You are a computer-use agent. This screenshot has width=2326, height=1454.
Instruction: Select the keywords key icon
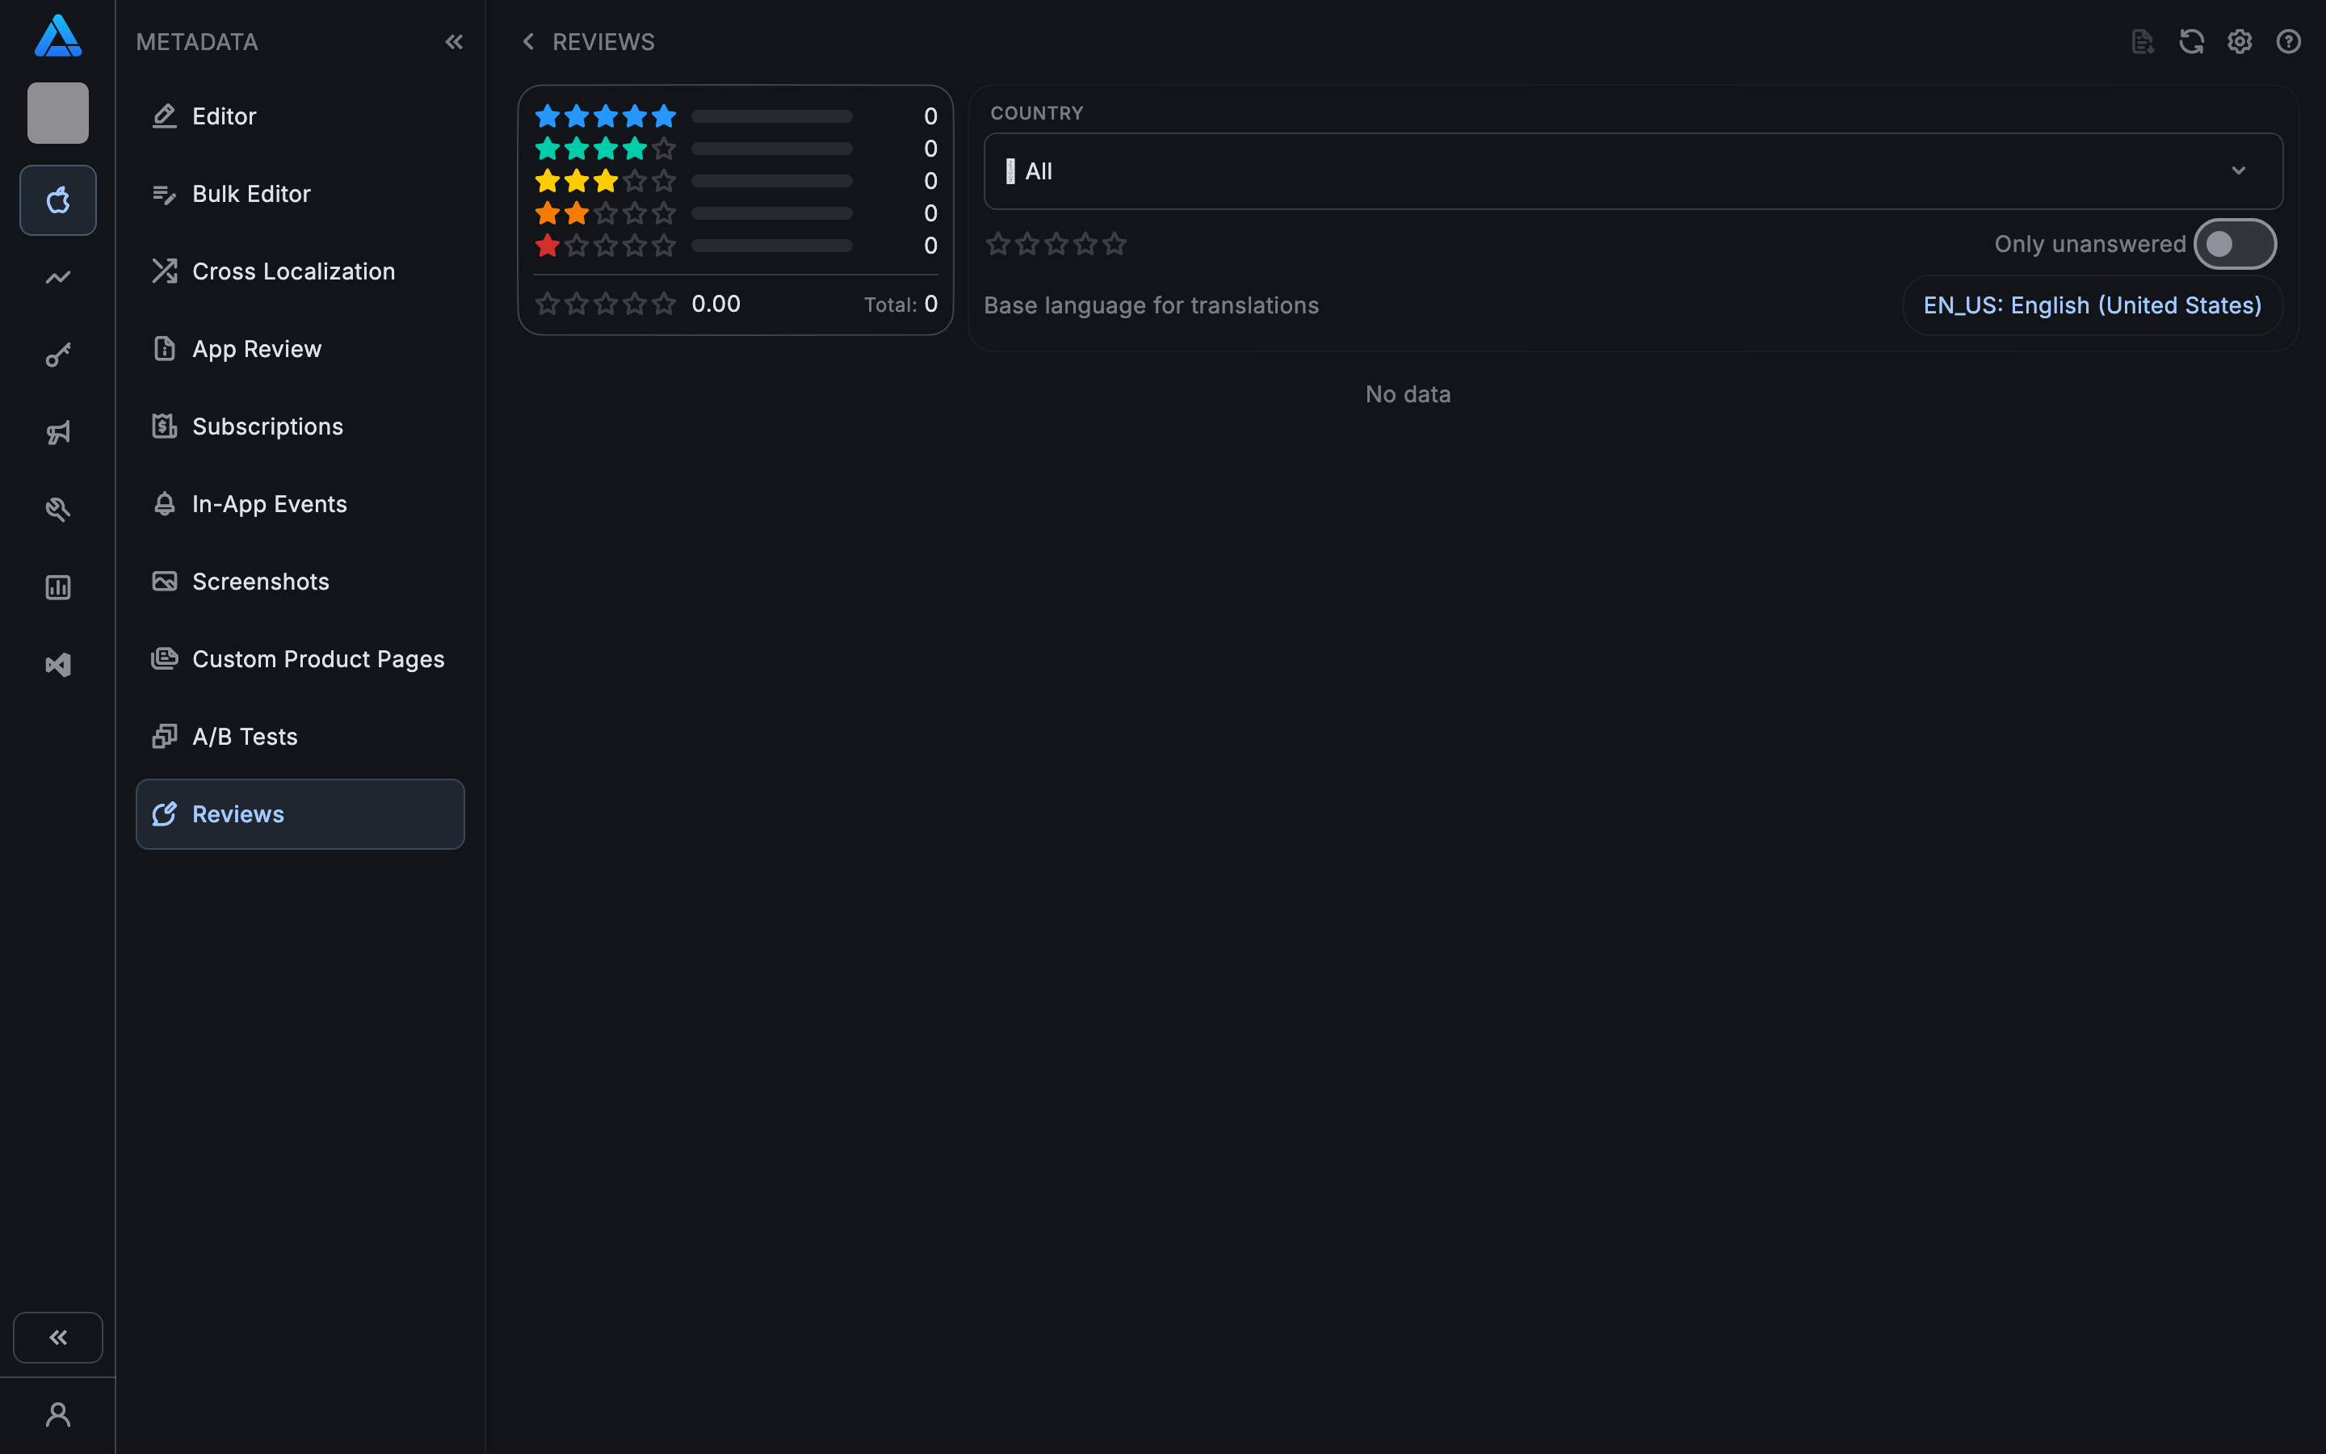coord(57,354)
